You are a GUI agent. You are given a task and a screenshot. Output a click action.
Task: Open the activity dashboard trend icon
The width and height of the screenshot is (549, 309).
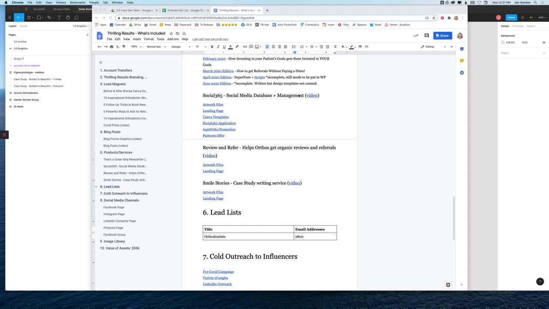point(416,36)
